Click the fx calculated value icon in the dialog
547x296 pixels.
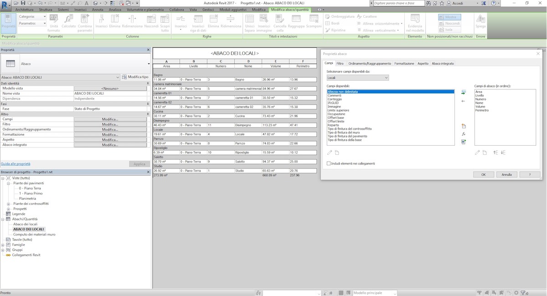coord(463,134)
